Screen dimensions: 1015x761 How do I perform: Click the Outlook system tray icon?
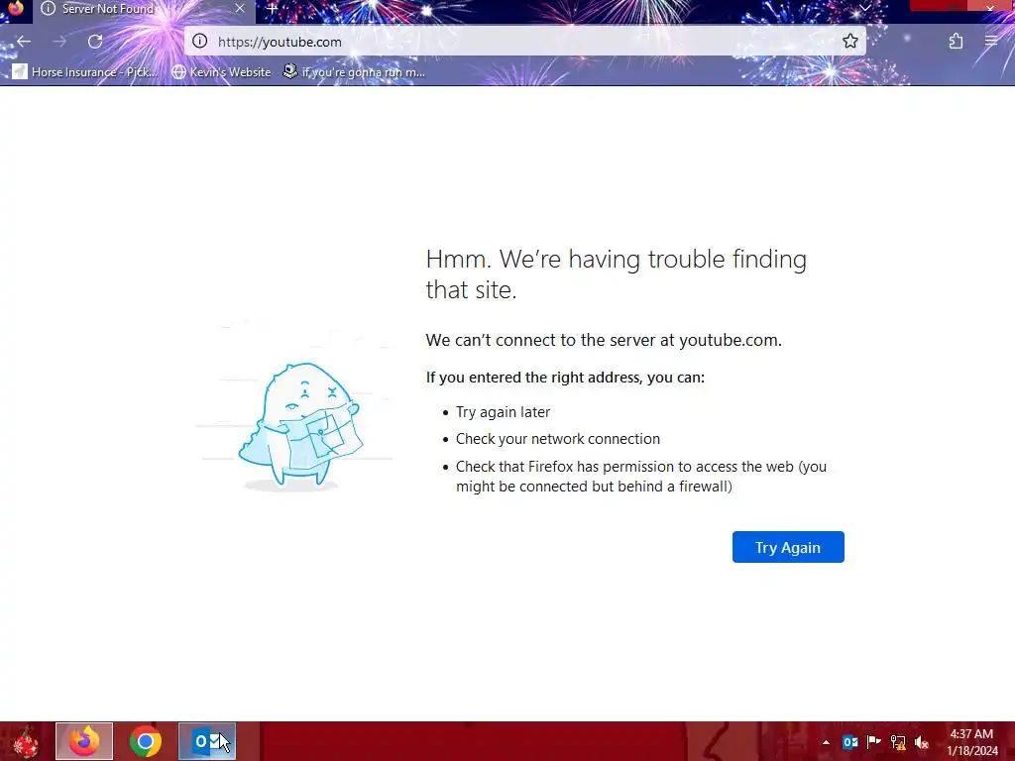coord(849,742)
